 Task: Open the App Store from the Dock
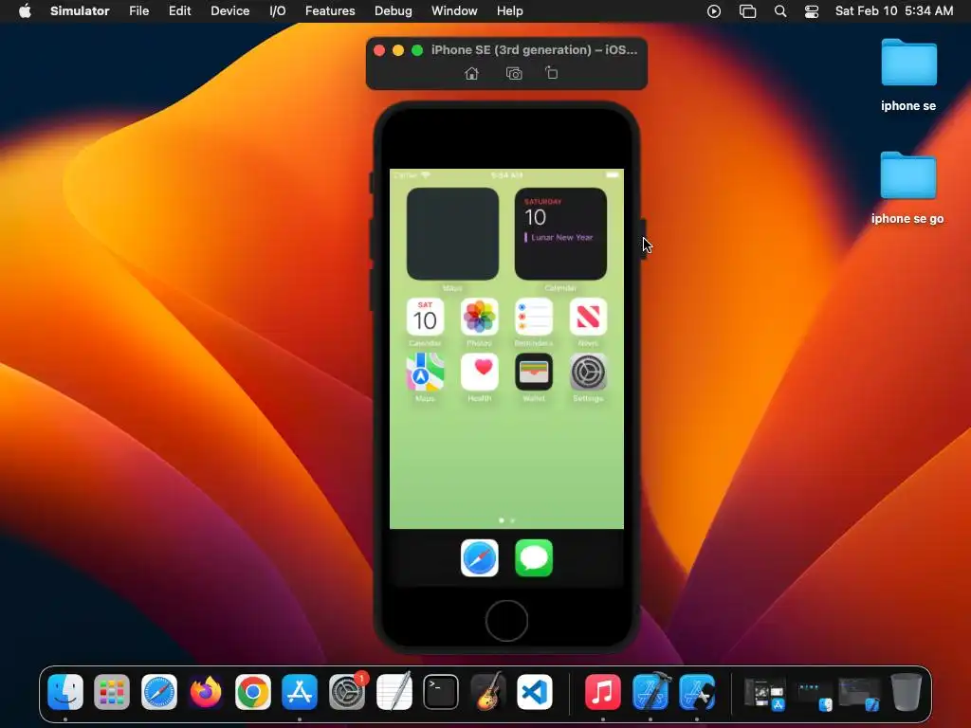pos(300,691)
